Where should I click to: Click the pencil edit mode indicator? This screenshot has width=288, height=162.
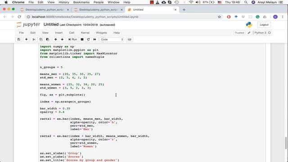coord(249,33)
